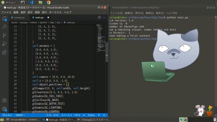Switch to the [*image] export taskbar item
This screenshot has width=217, height=122.
pos(94,120)
